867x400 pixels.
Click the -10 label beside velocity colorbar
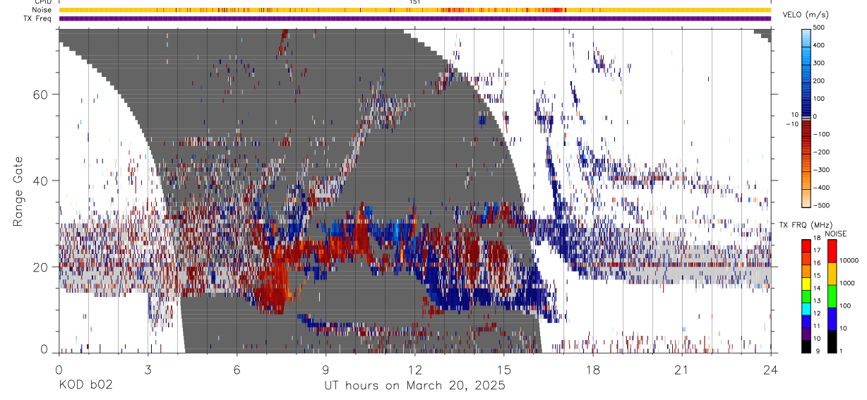pyautogui.click(x=791, y=123)
